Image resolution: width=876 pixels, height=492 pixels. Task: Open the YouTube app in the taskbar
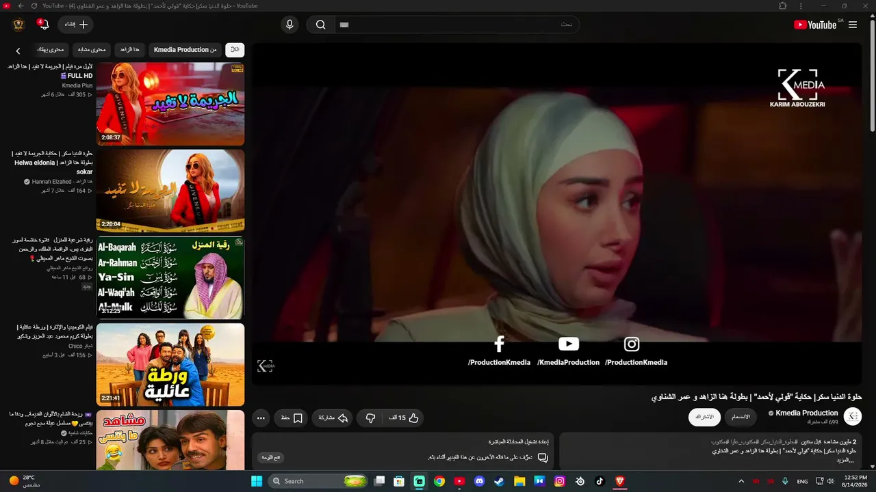pos(459,481)
